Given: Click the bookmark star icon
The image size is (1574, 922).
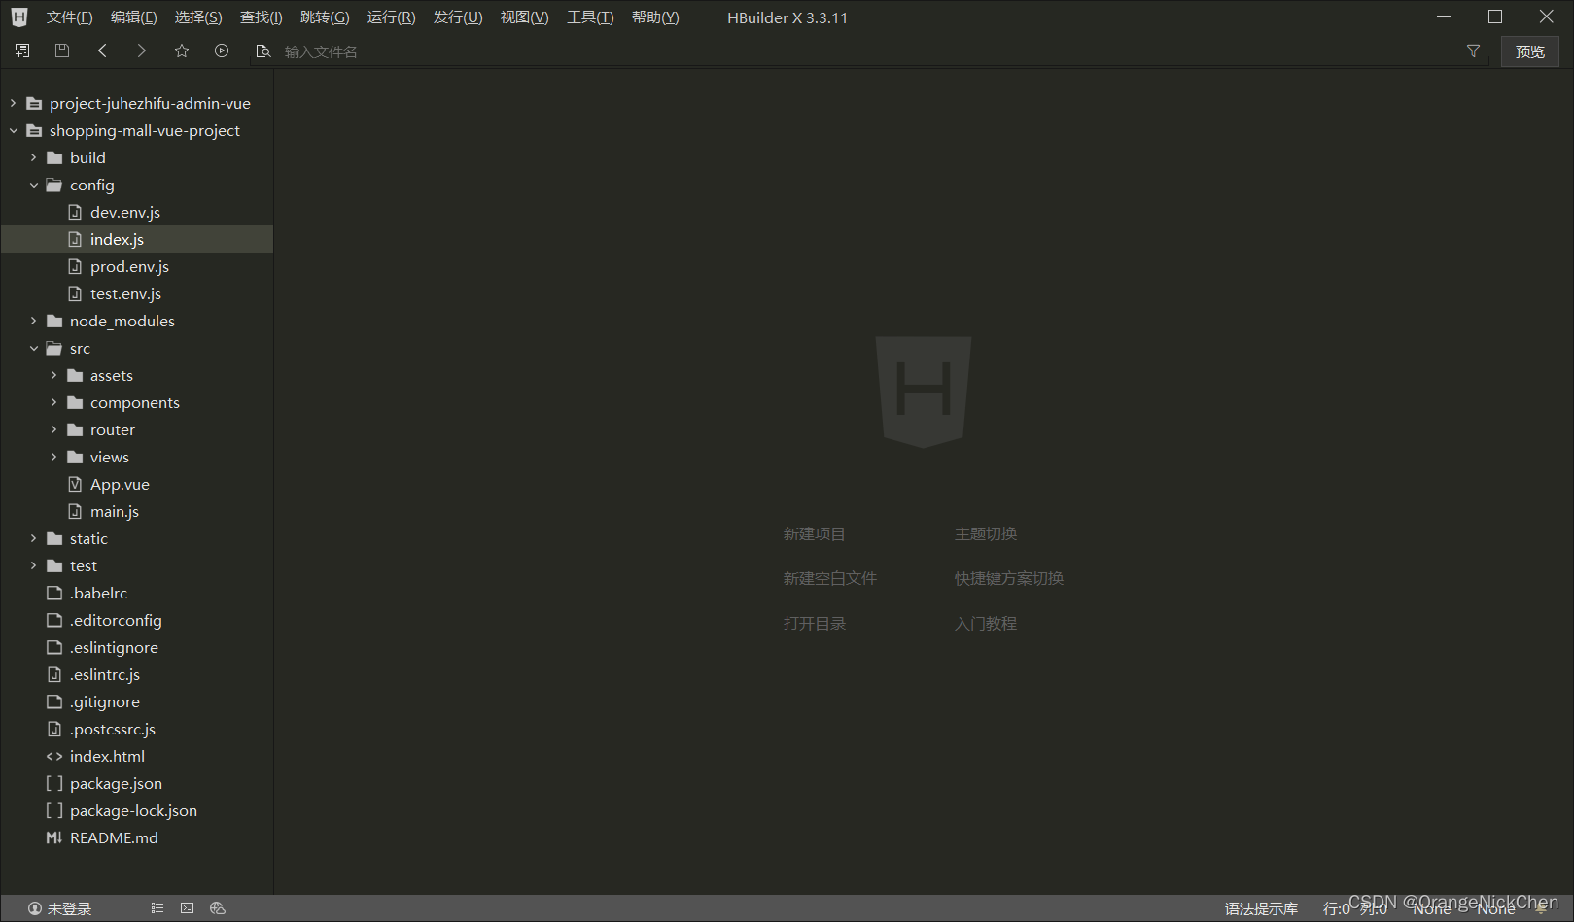Looking at the screenshot, I should (182, 51).
